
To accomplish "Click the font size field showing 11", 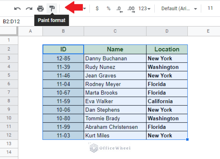I will (210, 8).
